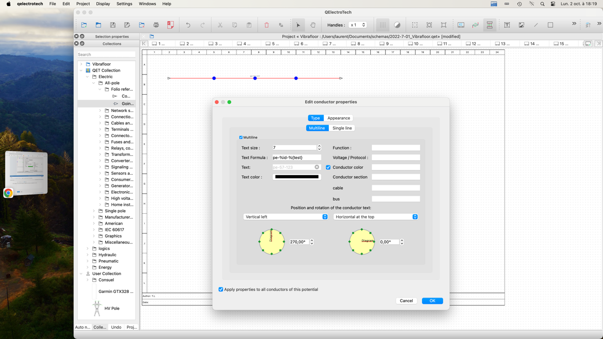Viewport: 603px width, 339px height.
Task: Expand the Hydraulic collection folder
Action: (88, 255)
